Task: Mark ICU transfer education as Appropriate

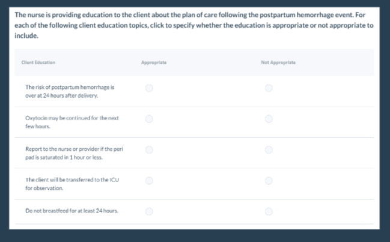Action: 149,181
